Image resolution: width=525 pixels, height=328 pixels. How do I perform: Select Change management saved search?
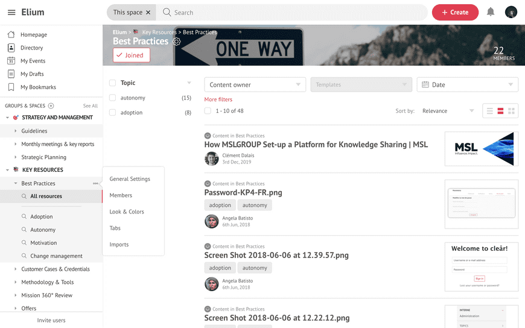(56, 256)
